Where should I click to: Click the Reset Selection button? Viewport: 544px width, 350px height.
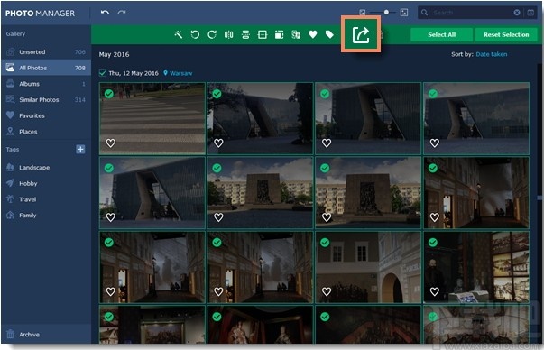click(x=506, y=34)
